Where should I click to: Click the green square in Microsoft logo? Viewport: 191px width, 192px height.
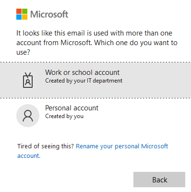24,12
